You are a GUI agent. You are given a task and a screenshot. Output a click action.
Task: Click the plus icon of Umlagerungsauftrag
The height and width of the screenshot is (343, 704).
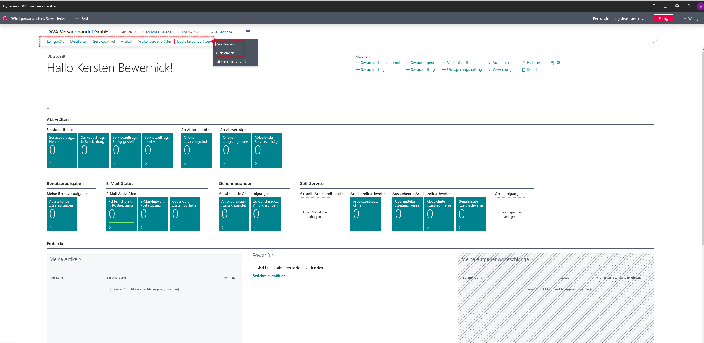click(x=444, y=70)
